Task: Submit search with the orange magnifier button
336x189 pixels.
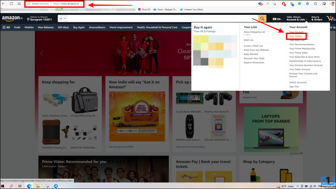Action: pyautogui.click(x=262, y=18)
